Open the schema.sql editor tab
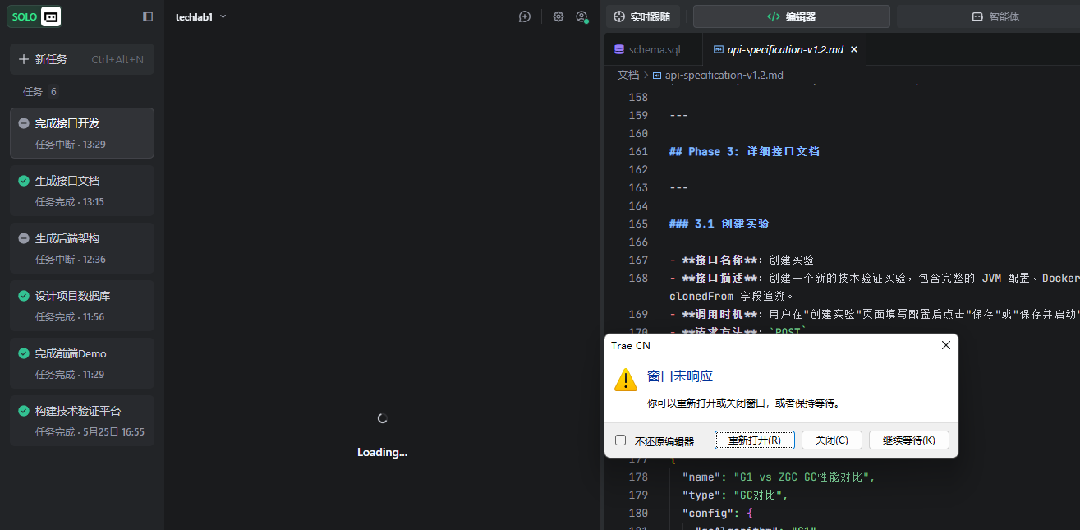 (654, 49)
